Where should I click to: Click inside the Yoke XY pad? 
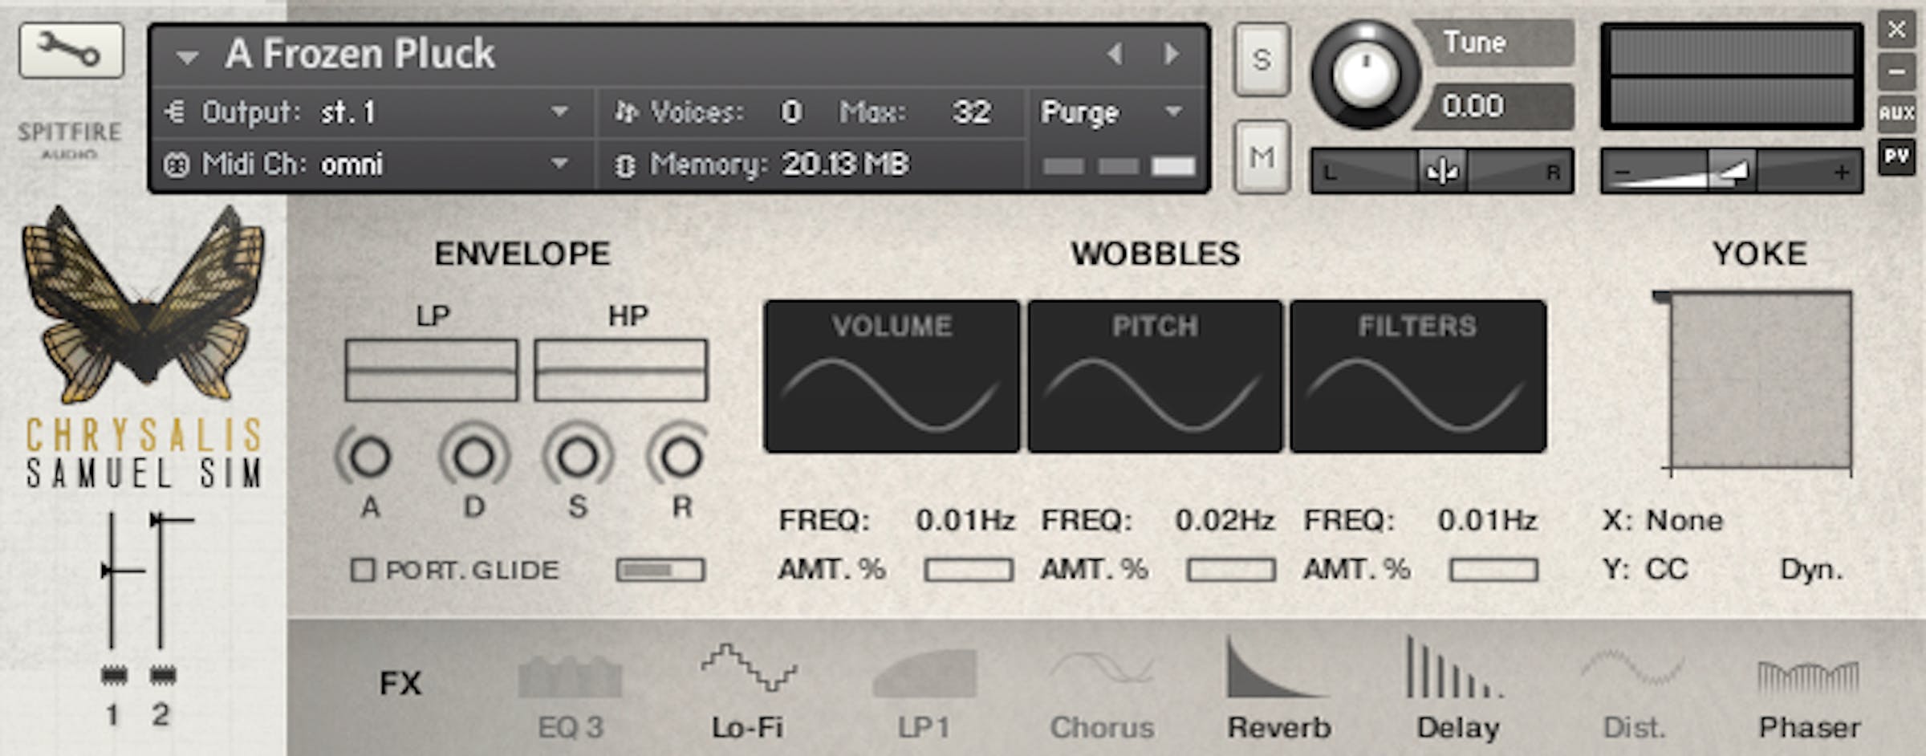1761,380
